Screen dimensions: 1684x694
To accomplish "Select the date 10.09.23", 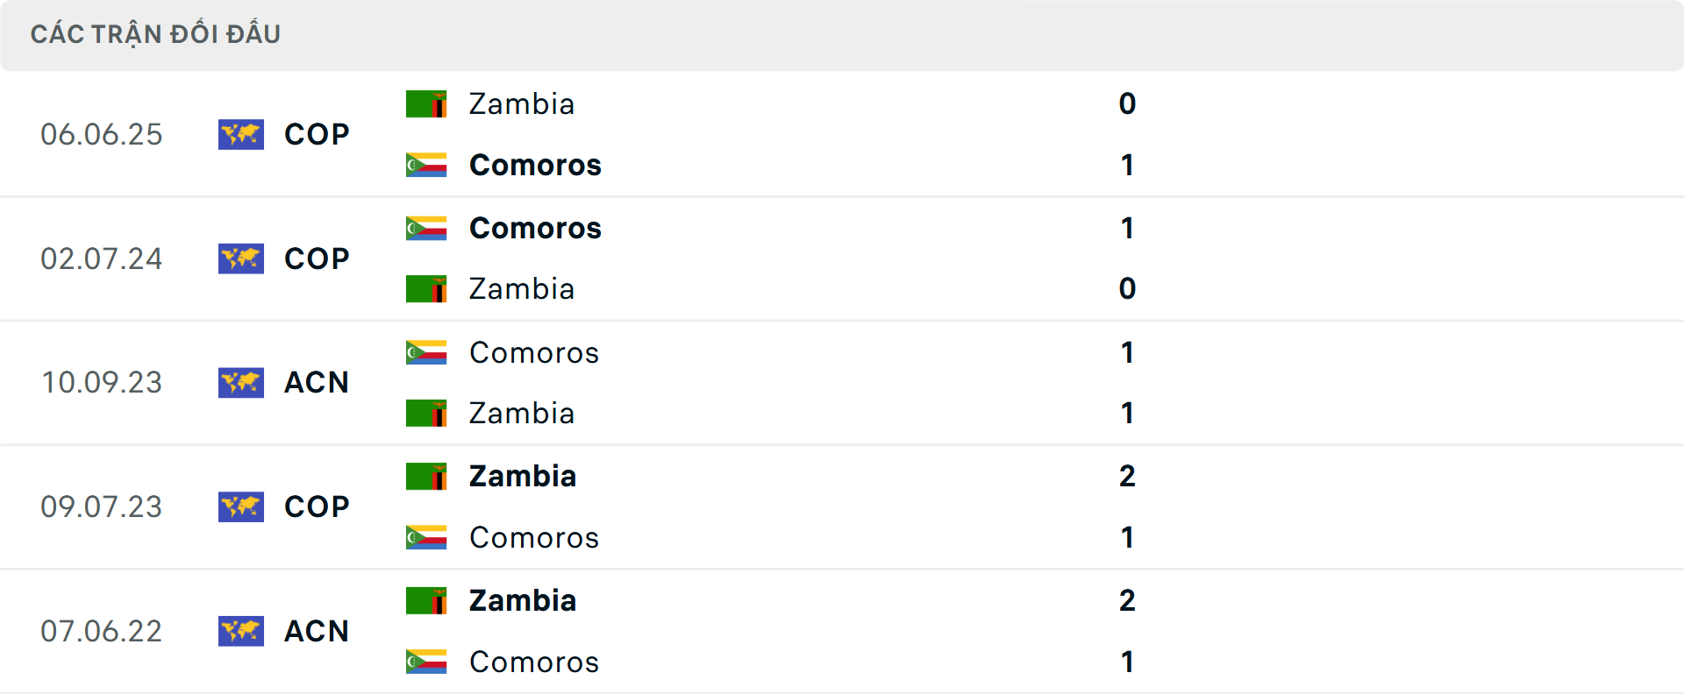I will (x=102, y=383).
